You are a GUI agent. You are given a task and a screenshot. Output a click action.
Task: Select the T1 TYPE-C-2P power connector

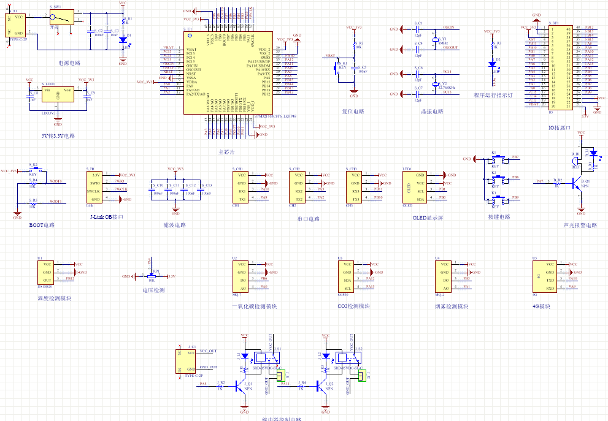click(x=15, y=25)
